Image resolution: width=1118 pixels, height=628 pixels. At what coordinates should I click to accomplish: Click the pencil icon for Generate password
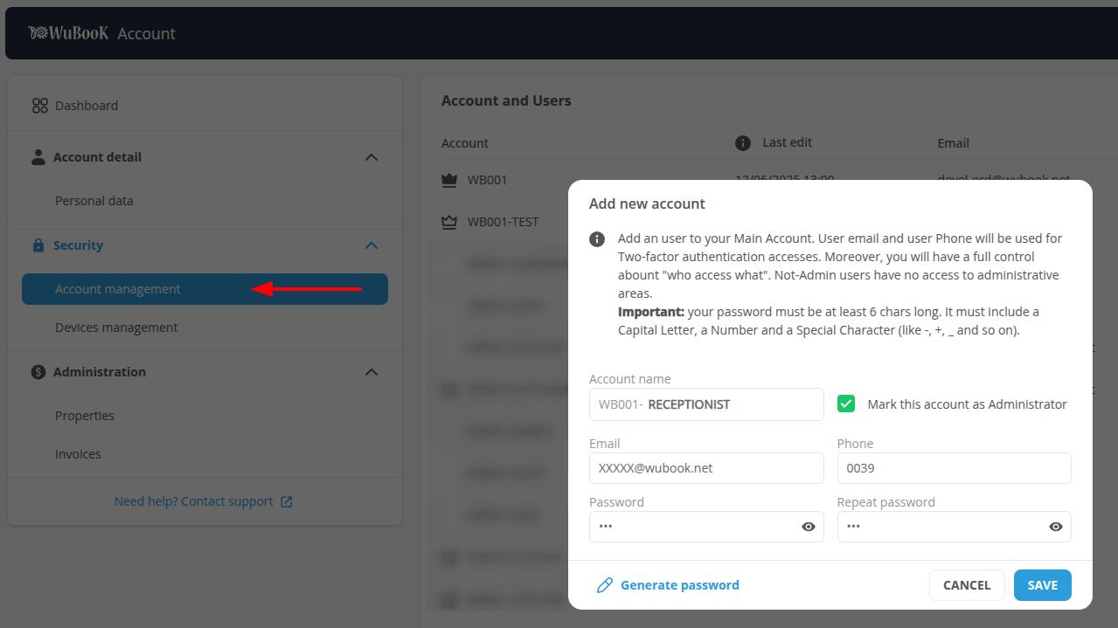coord(604,585)
